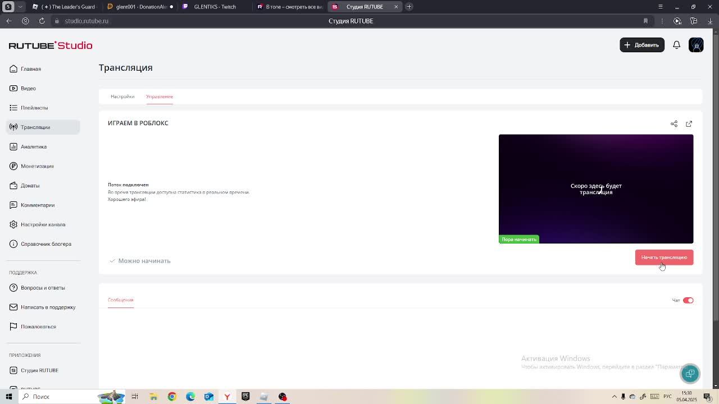Switch to GLENTIKS - Twitch browser tab

coord(213,7)
